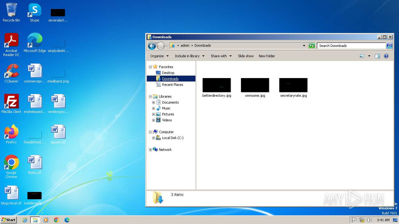Select the commercepr document on desktop
Screen dimensions: 399x224
coord(35,73)
